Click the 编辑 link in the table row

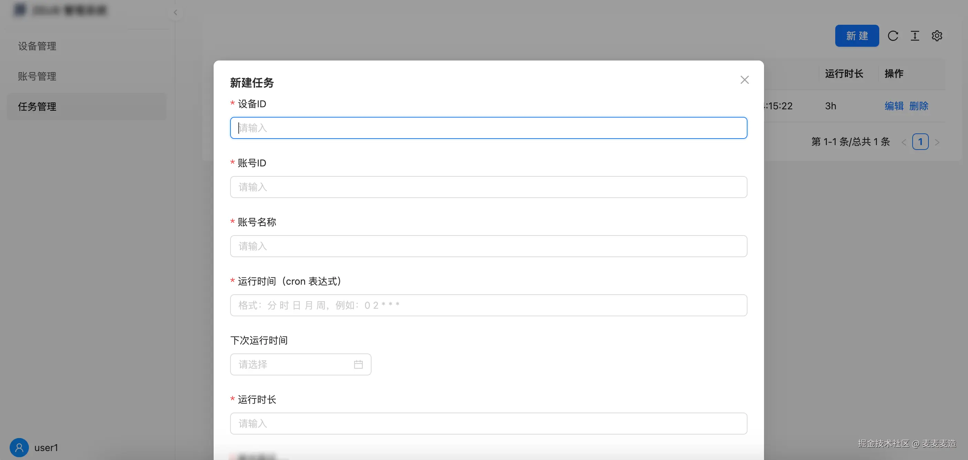coord(894,106)
